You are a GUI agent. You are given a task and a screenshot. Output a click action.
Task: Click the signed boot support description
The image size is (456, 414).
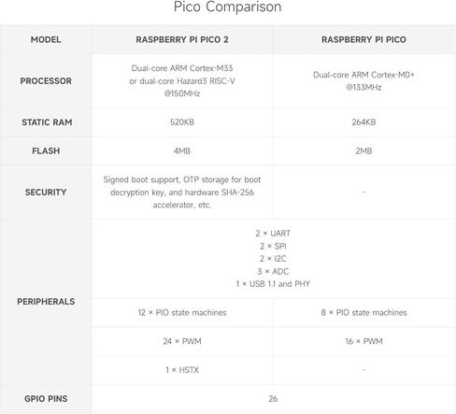click(182, 193)
